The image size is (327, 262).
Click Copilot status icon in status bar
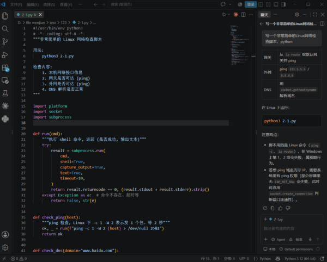tap(278, 259)
